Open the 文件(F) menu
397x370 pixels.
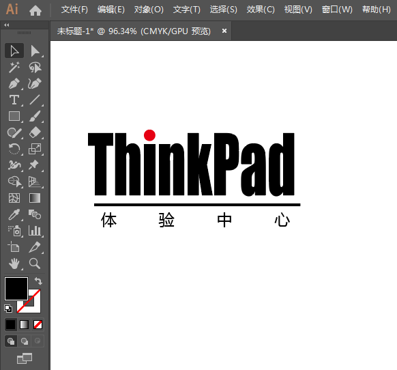pyautogui.click(x=74, y=10)
